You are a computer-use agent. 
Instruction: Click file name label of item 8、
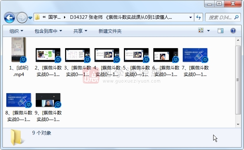(19, 116)
